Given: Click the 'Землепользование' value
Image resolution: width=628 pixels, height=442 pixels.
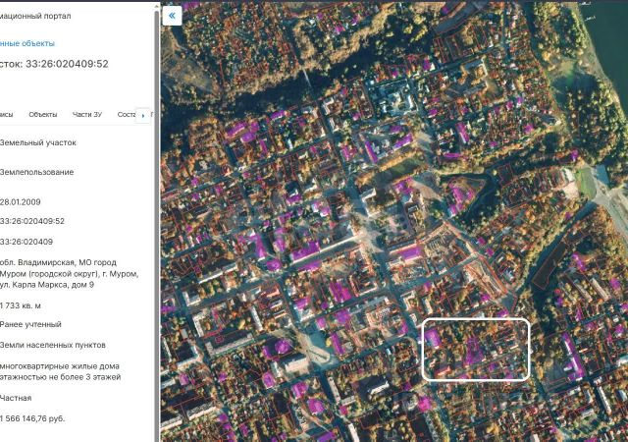Looking at the screenshot, I should click(x=37, y=172).
